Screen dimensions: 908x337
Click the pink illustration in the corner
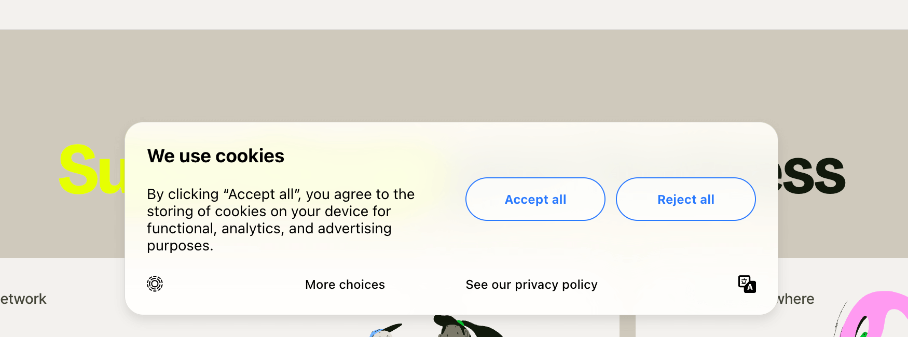[x=877, y=314]
